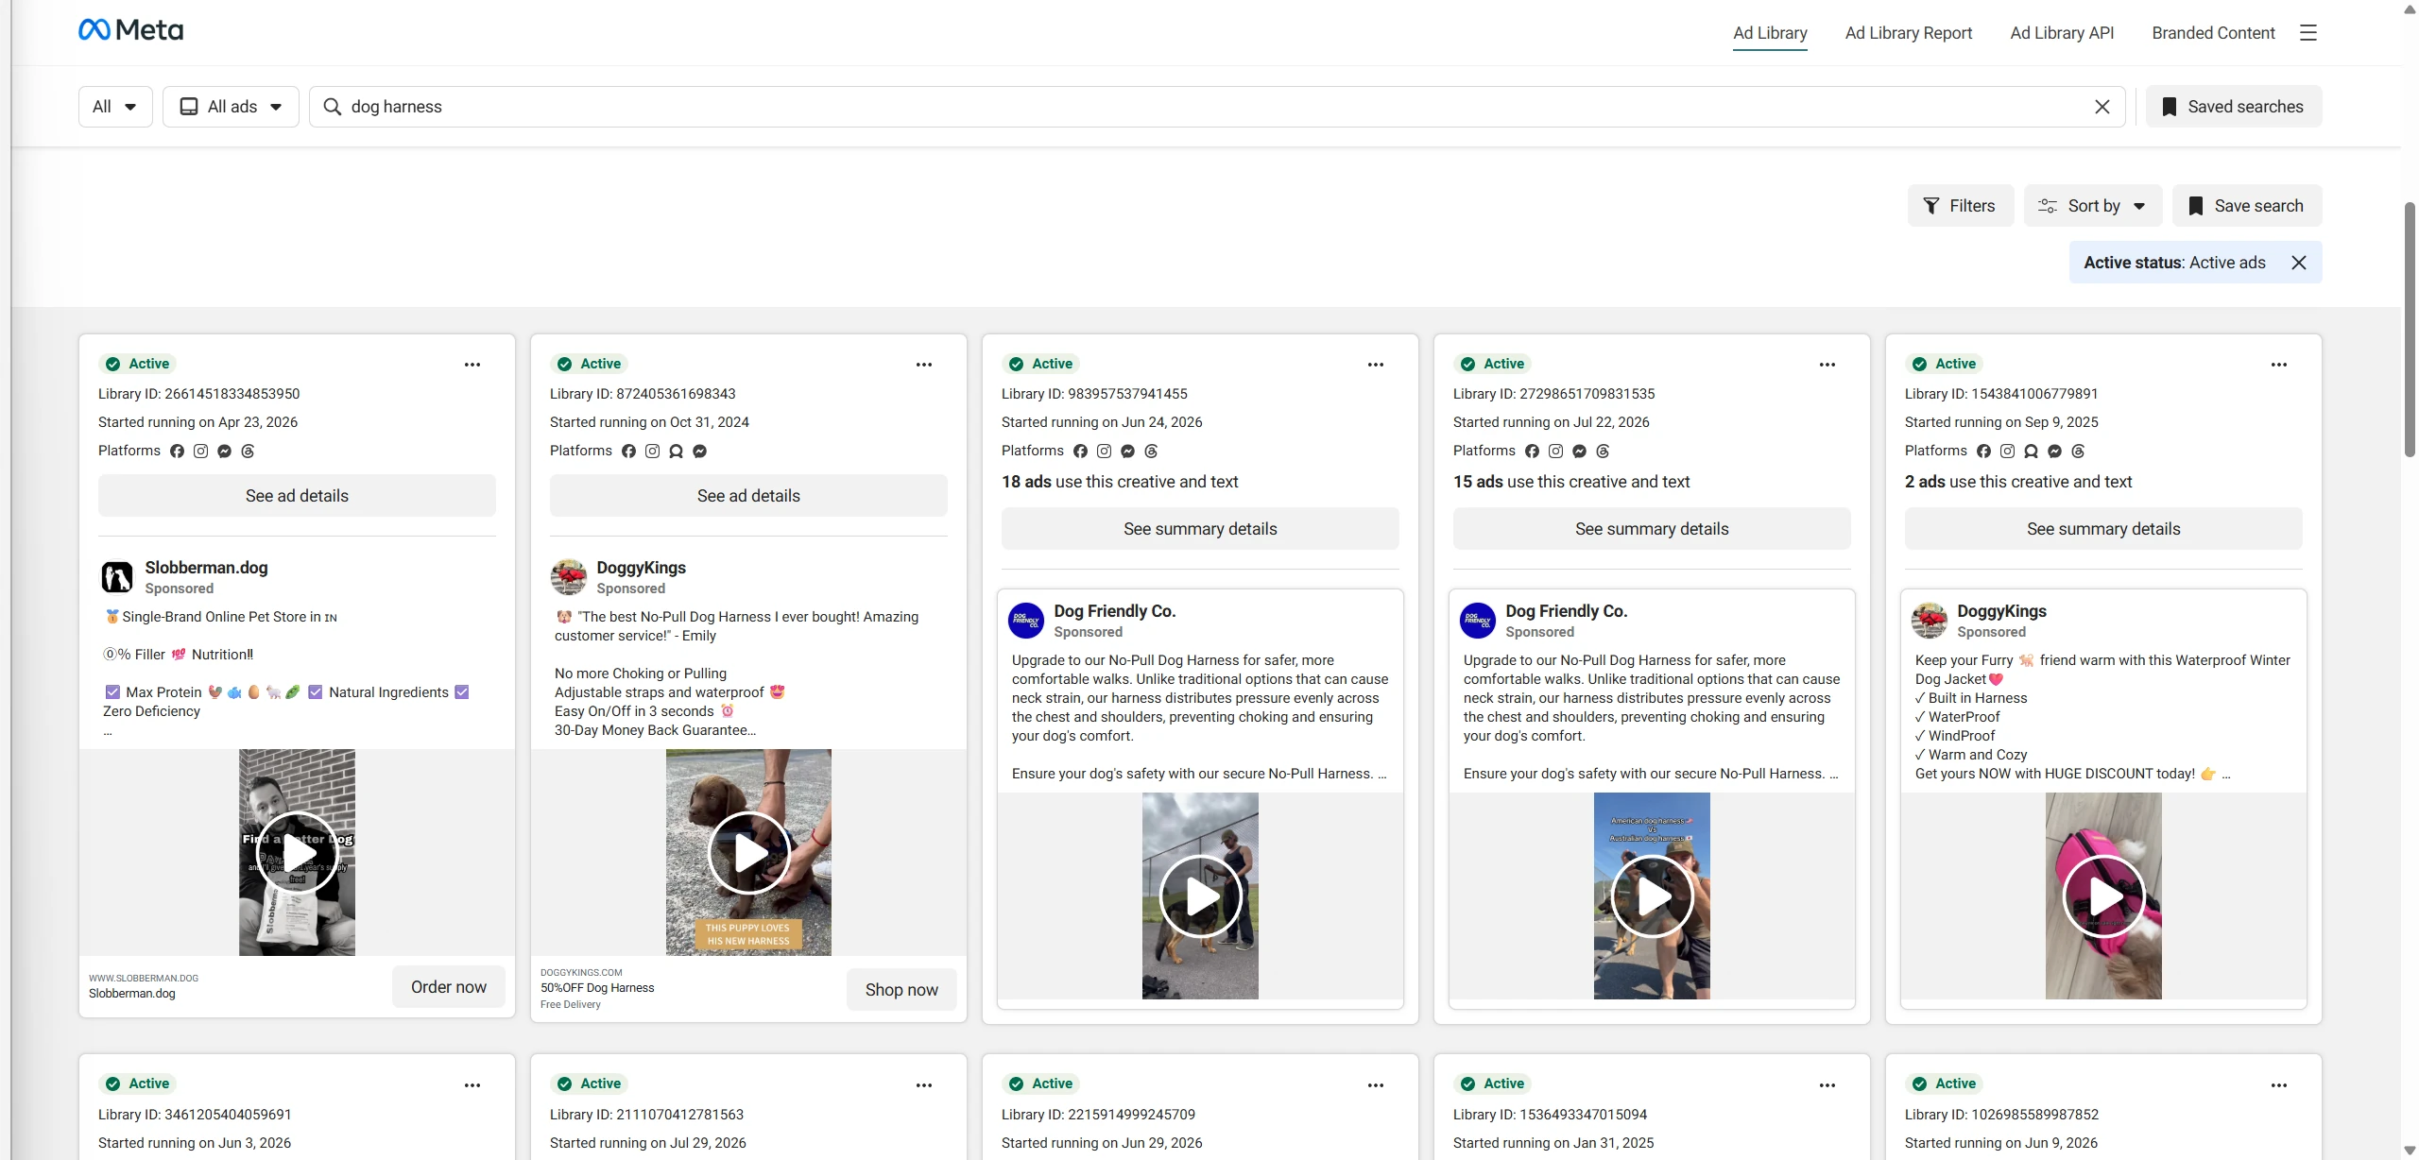Open Dog Friendly Co. link in 15 ads card

(1567, 611)
